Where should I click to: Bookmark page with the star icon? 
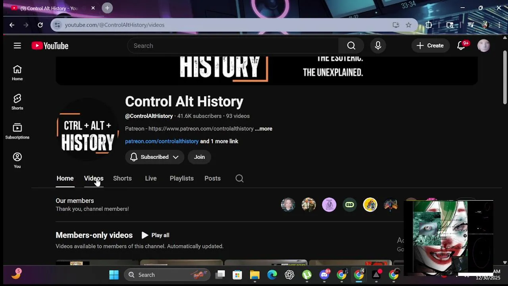coord(408,25)
